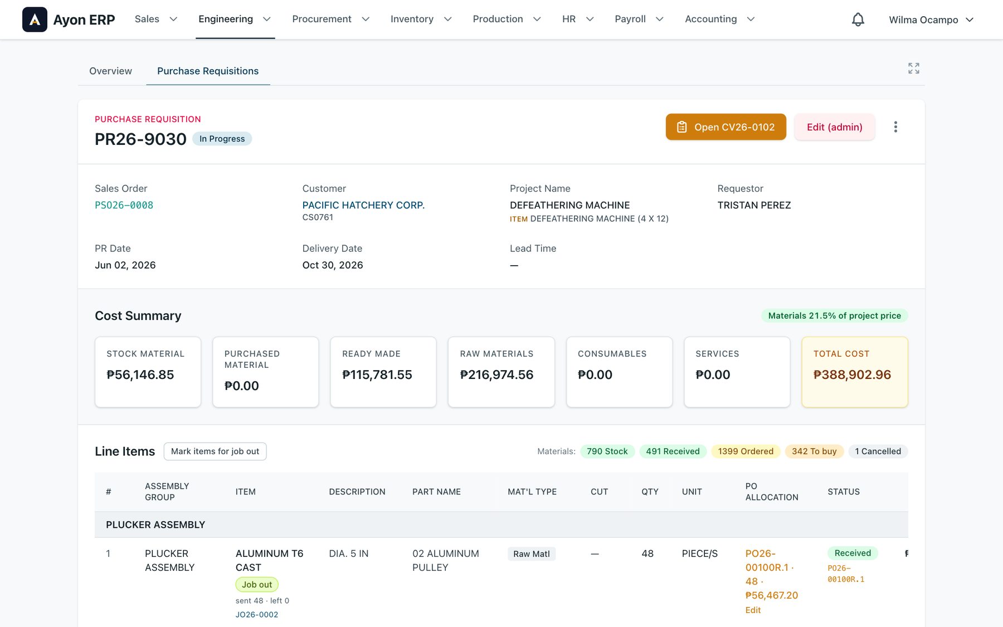Open sales order PSO26-0008 link
Viewport: 1003px width, 627px height.
[124, 205]
